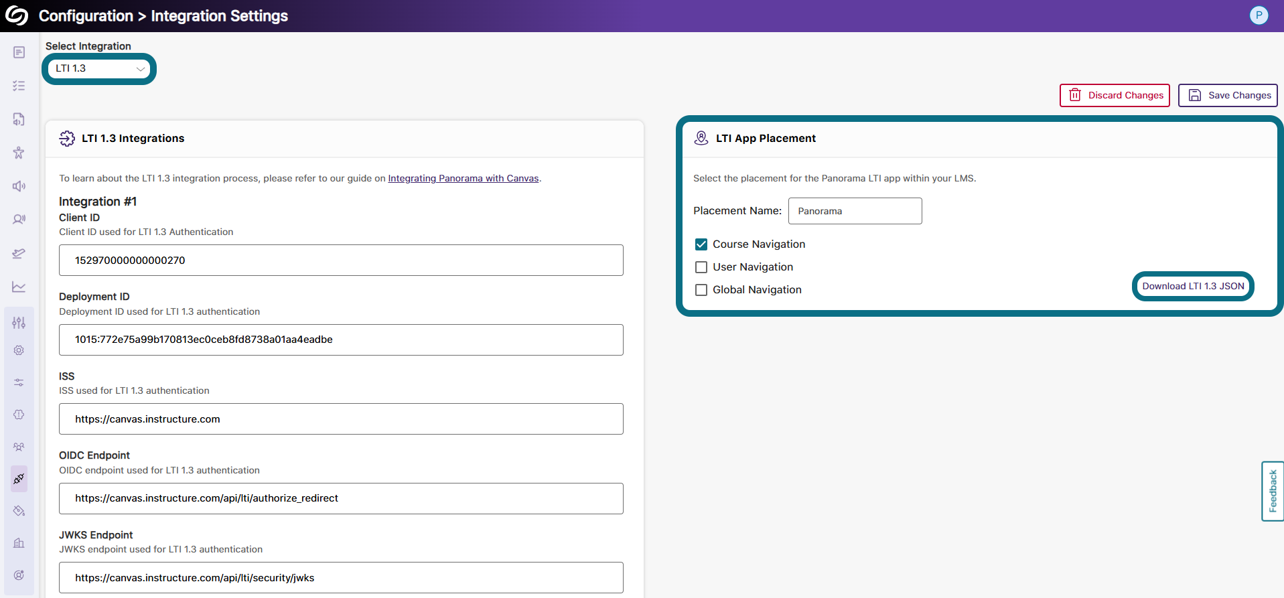Enable the Global Navigation checkbox
This screenshot has height=598, width=1284.
pos(701,290)
